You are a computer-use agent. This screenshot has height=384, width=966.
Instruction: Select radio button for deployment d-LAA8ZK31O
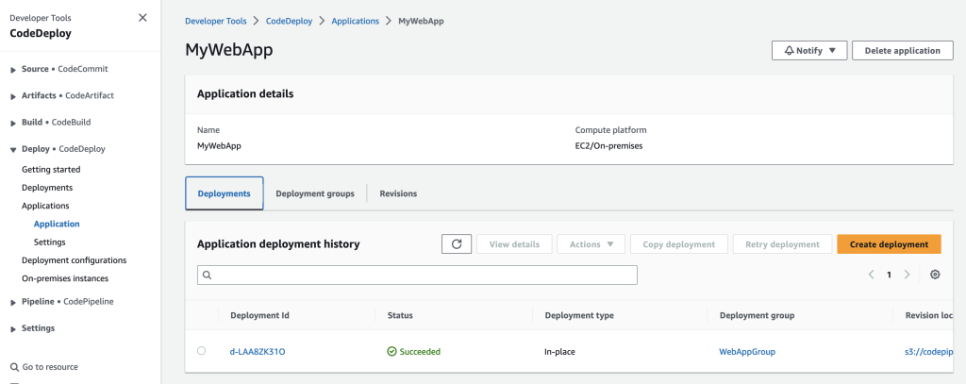(x=202, y=351)
